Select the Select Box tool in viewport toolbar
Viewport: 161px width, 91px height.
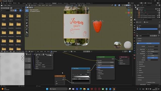tap(27, 11)
